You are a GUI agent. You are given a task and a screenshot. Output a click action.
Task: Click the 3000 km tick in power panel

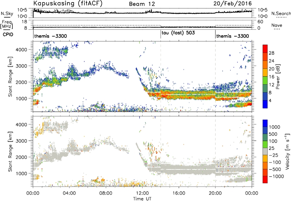click(x=21, y=66)
